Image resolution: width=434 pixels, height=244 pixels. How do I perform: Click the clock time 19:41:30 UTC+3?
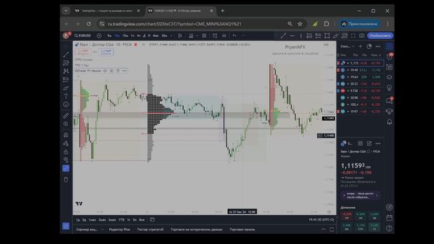coord(321,220)
